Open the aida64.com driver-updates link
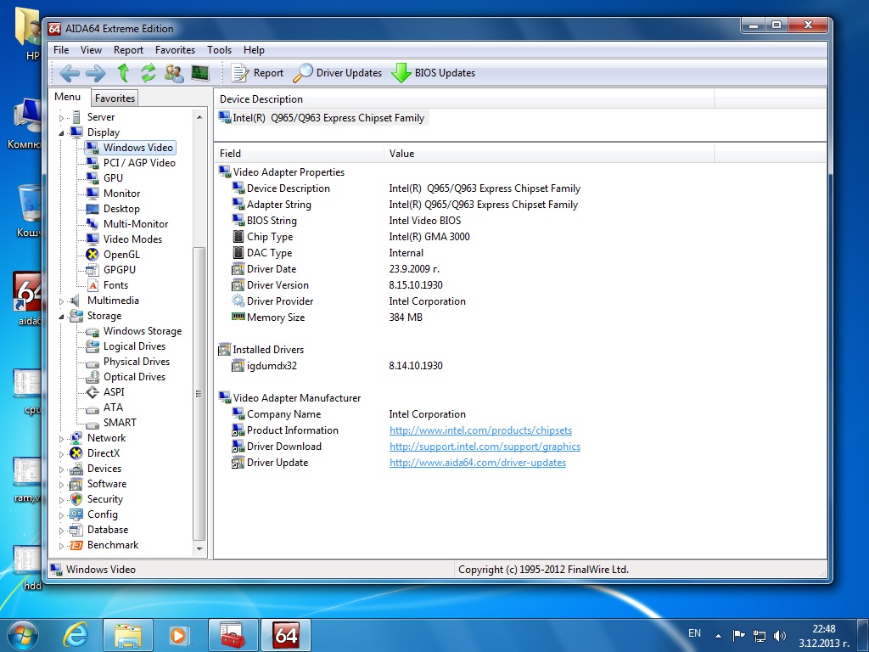869x652 pixels. [478, 463]
